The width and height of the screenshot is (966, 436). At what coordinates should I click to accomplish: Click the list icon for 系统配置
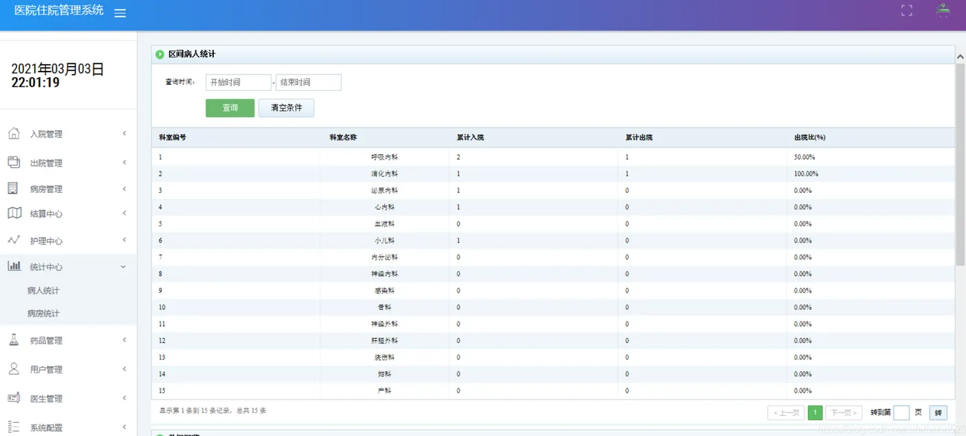coord(14,427)
